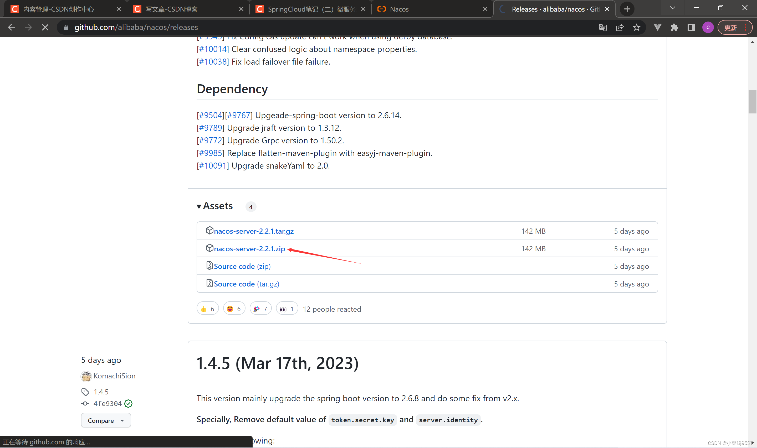This screenshot has width=757, height=448.
Task: Click the 更新 update button
Action: tap(735, 28)
